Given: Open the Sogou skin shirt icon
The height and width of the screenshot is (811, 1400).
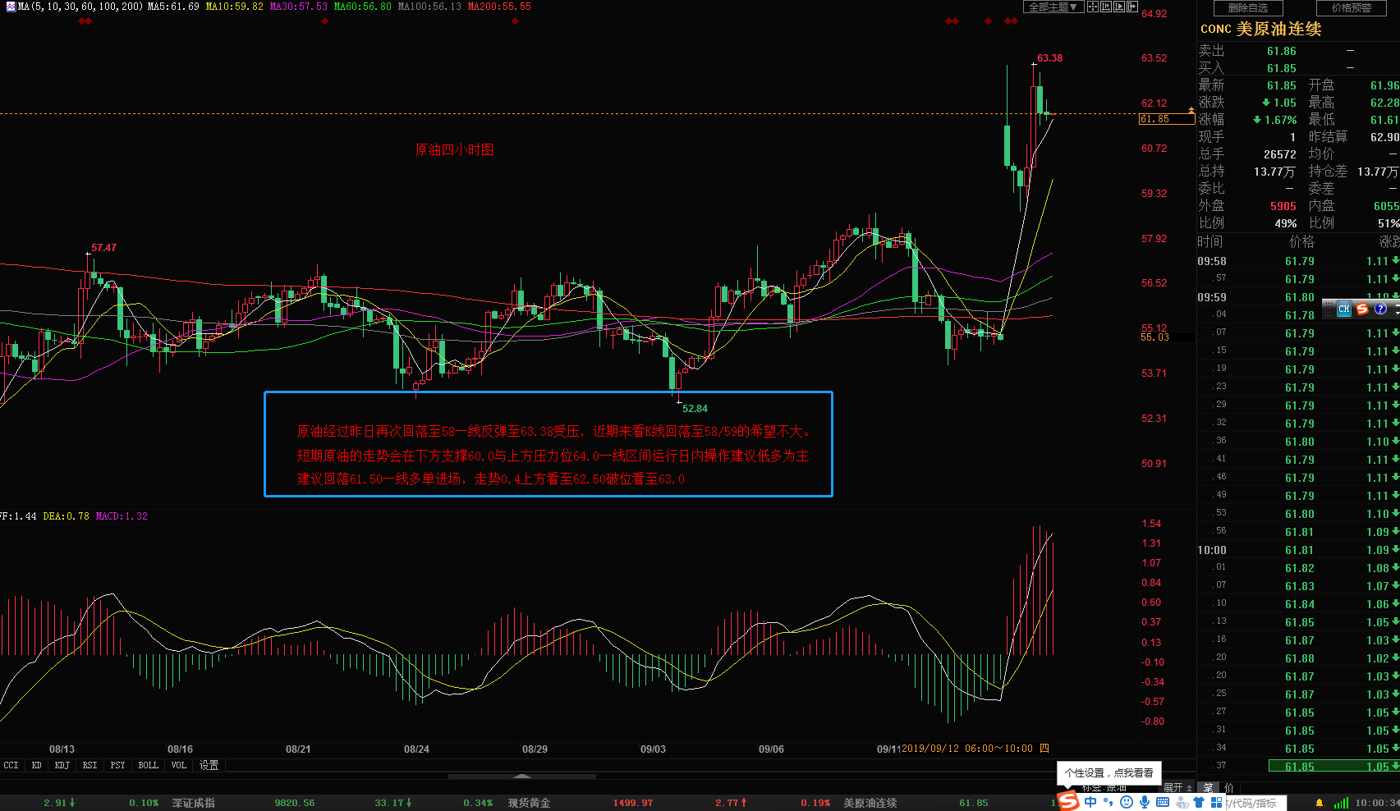Looking at the screenshot, I should (1198, 802).
